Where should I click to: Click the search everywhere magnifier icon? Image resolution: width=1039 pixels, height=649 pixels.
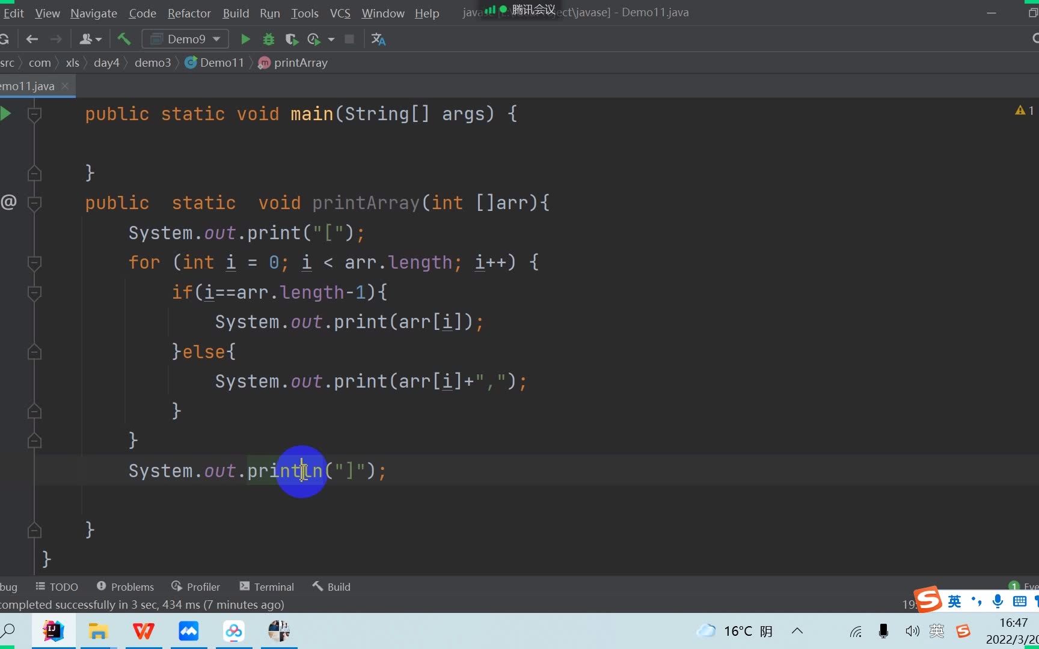click(1034, 38)
